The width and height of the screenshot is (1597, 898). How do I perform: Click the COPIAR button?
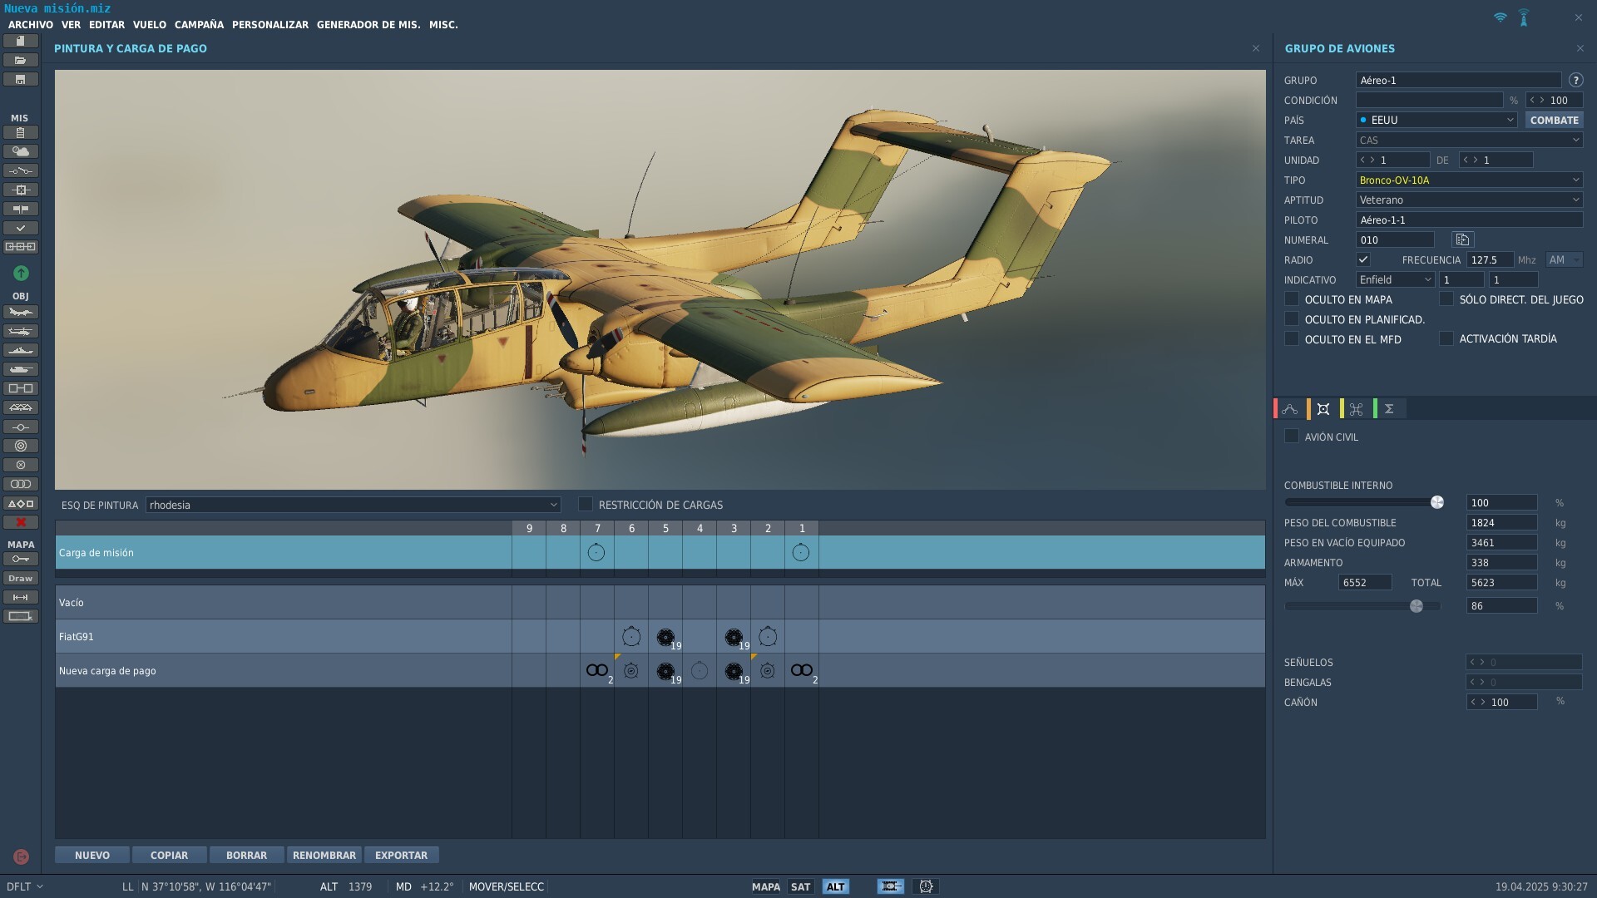[169, 855]
